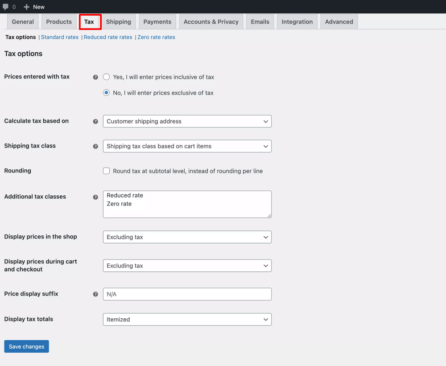The width and height of the screenshot is (446, 366).
Task: Open the Calculate tax based on dropdown
Action: tap(187, 121)
